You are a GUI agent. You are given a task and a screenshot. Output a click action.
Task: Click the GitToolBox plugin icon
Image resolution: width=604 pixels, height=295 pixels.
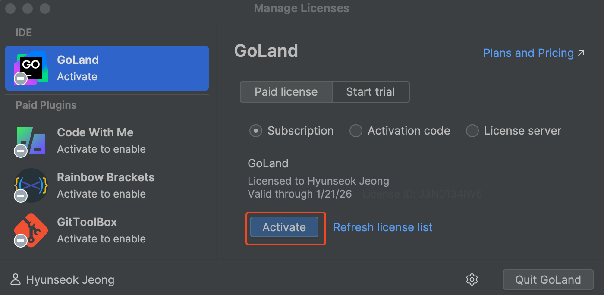coord(31,230)
